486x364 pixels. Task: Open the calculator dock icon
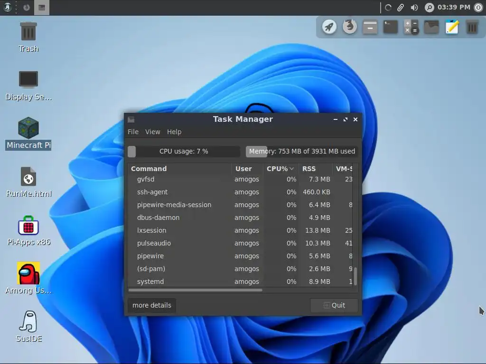(411, 27)
